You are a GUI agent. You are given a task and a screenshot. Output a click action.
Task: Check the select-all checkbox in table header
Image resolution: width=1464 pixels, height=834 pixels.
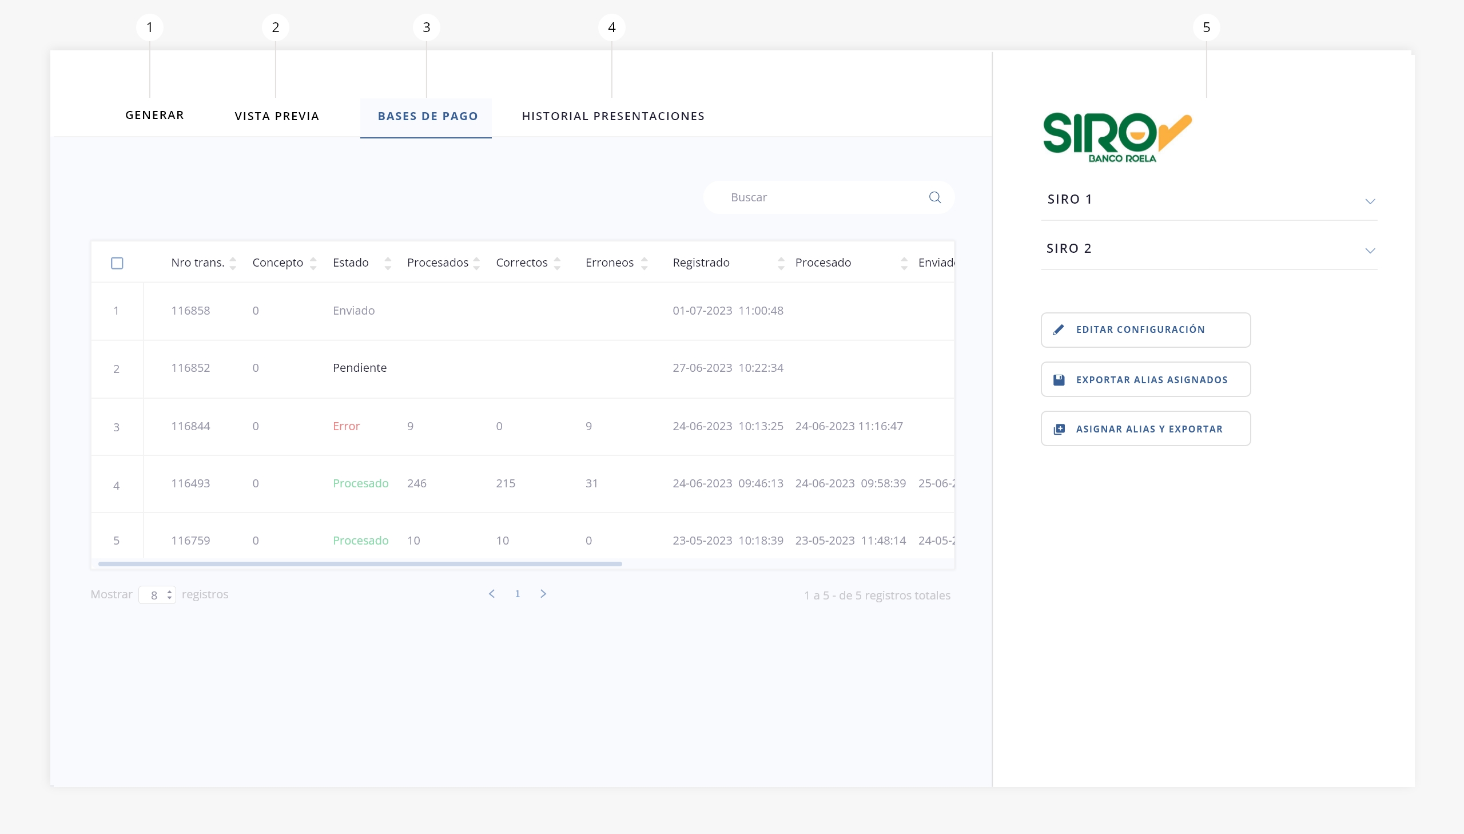point(117,263)
